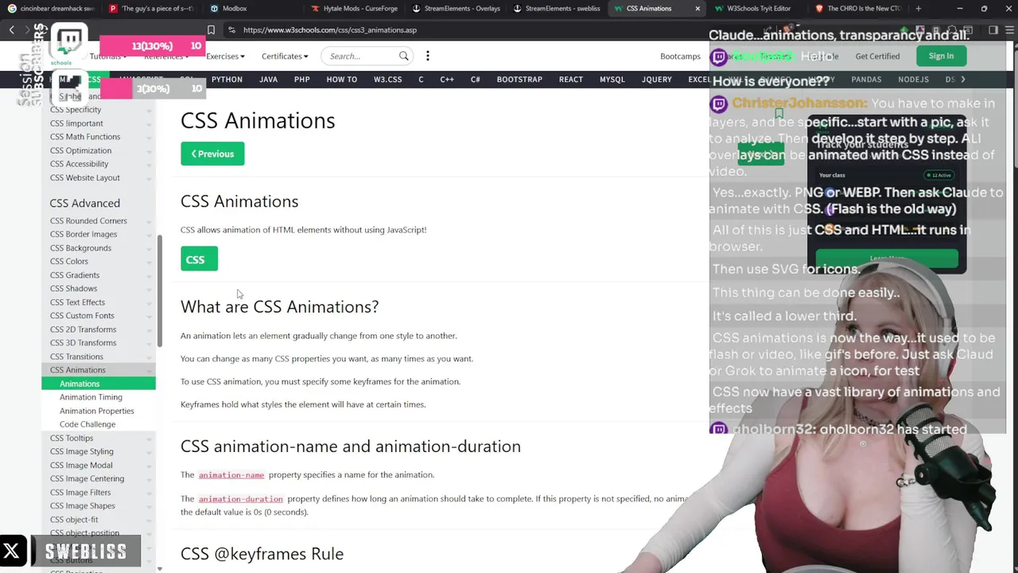
Task: Select JQUERY in the language bar
Action: point(657,80)
